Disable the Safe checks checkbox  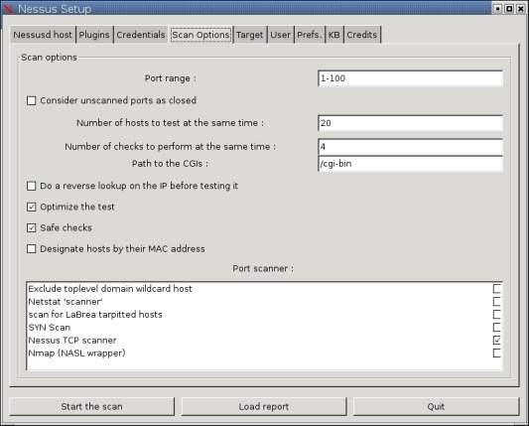click(32, 227)
